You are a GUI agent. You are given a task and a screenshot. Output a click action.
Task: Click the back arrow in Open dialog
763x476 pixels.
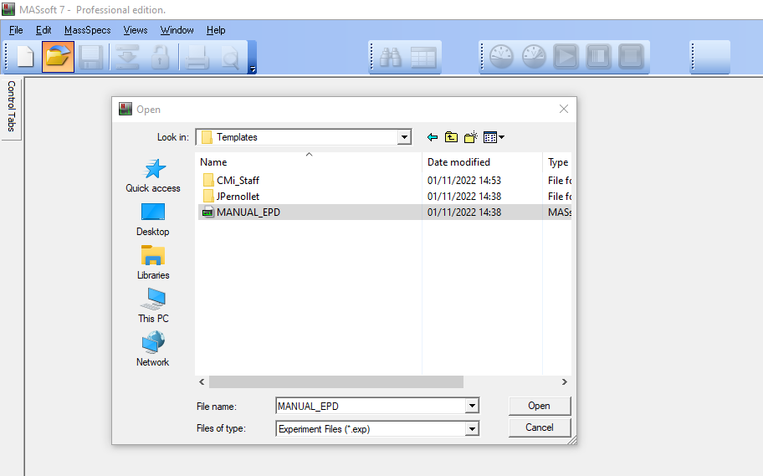coord(433,137)
